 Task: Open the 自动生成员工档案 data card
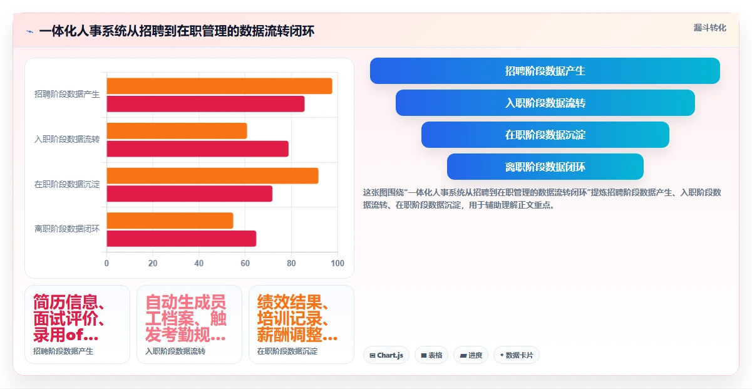(189, 324)
